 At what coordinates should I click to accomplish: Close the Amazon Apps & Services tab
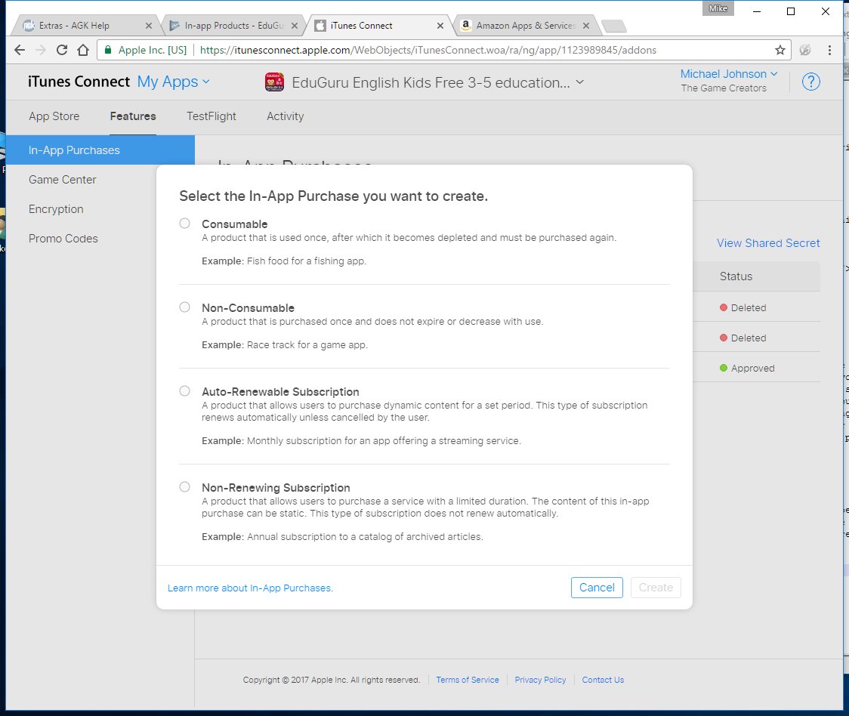586,26
